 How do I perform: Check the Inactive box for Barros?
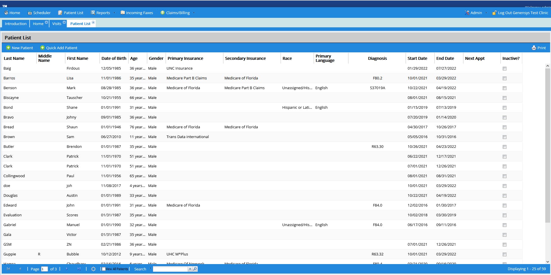504,78
